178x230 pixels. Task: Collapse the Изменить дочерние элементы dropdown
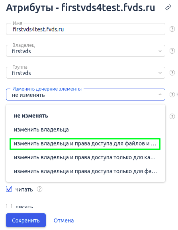[86, 95]
